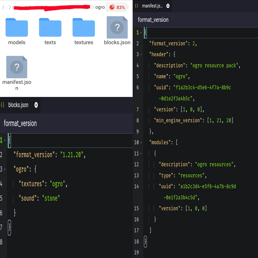
Task: Collapse the "modules" array fold arrow
Action: (x=141, y=143)
